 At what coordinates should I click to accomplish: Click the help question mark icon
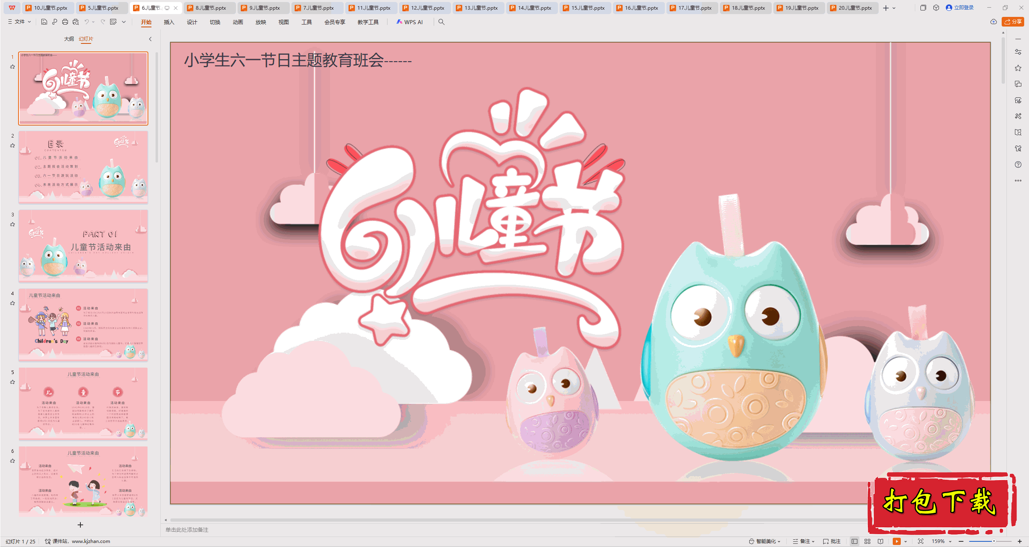pyautogui.click(x=1018, y=165)
